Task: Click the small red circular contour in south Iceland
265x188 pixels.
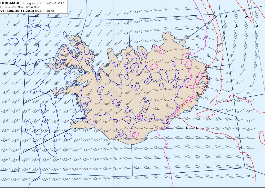Action: pos(140,117)
